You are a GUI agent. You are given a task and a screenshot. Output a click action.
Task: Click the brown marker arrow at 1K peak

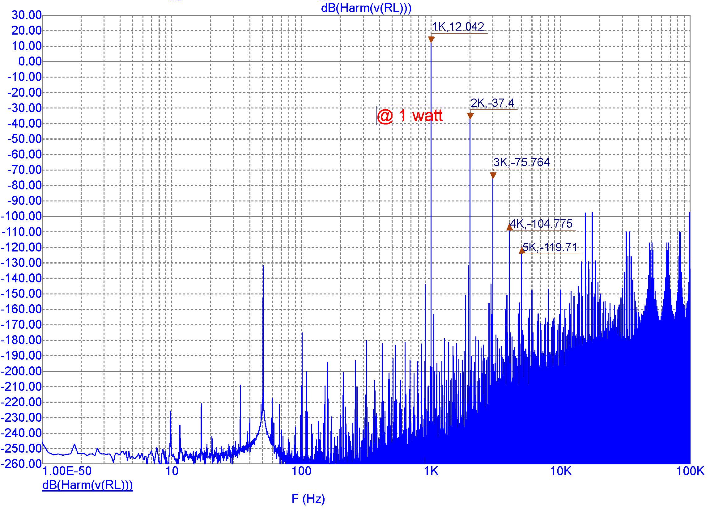click(432, 40)
